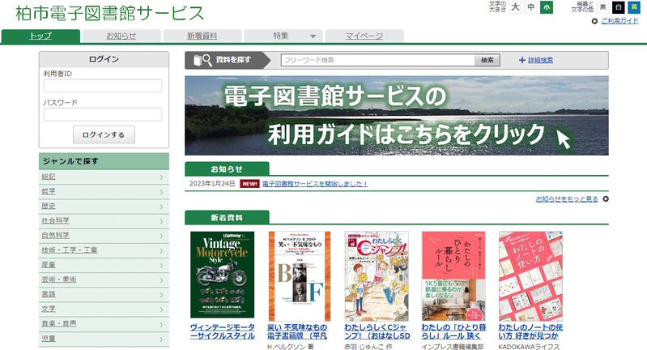Image resolution: width=647 pixels, height=350 pixels.
Task: Click the ヴィンテージモーターサイクルスタイル title link
Action: click(223, 331)
